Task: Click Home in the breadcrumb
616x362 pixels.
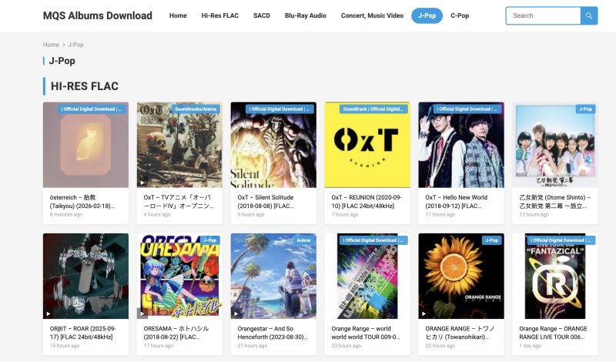Action: pyautogui.click(x=51, y=45)
